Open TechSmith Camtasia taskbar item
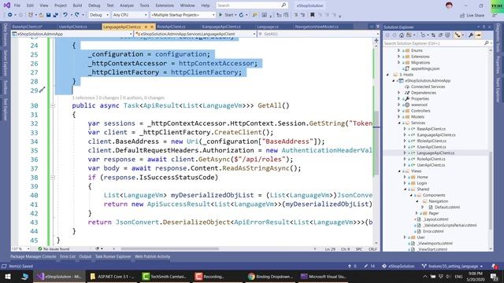Image resolution: width=504 pixels, height=283 pixels. coord(165,277)
